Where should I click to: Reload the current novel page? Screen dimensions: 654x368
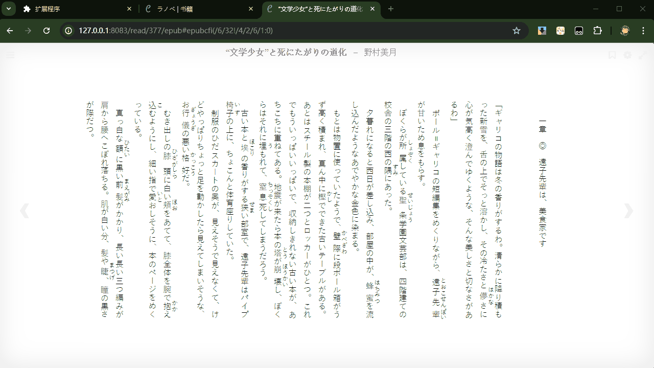pos(46,31)
